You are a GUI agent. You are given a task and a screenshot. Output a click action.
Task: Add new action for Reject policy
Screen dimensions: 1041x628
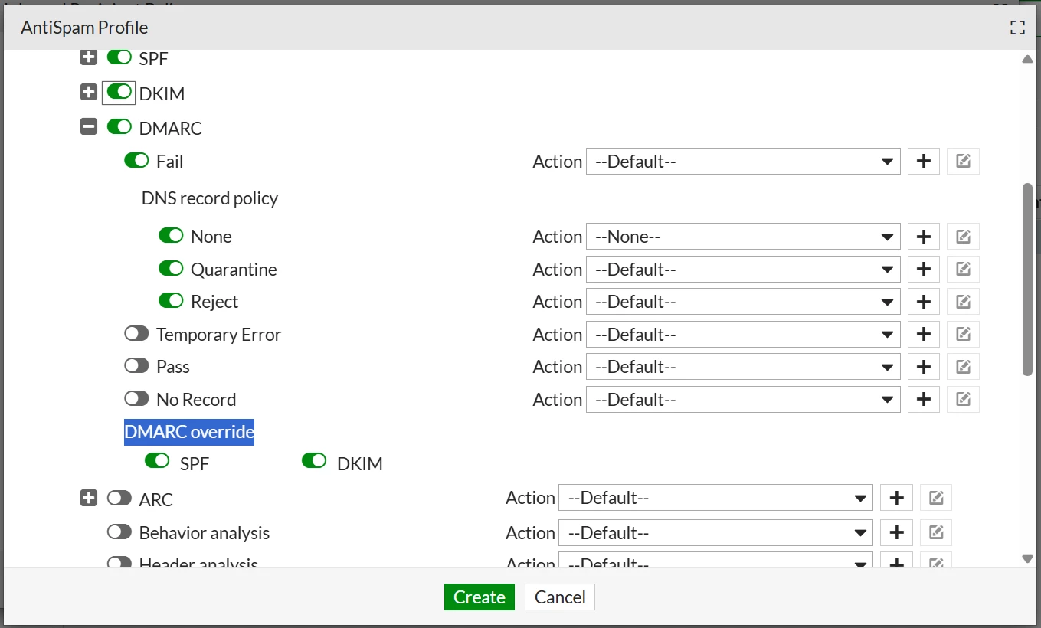(924, 302)
